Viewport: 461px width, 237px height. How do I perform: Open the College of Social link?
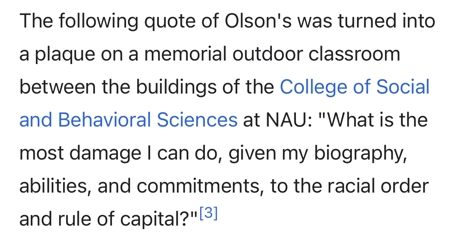(x=354, y=87)
